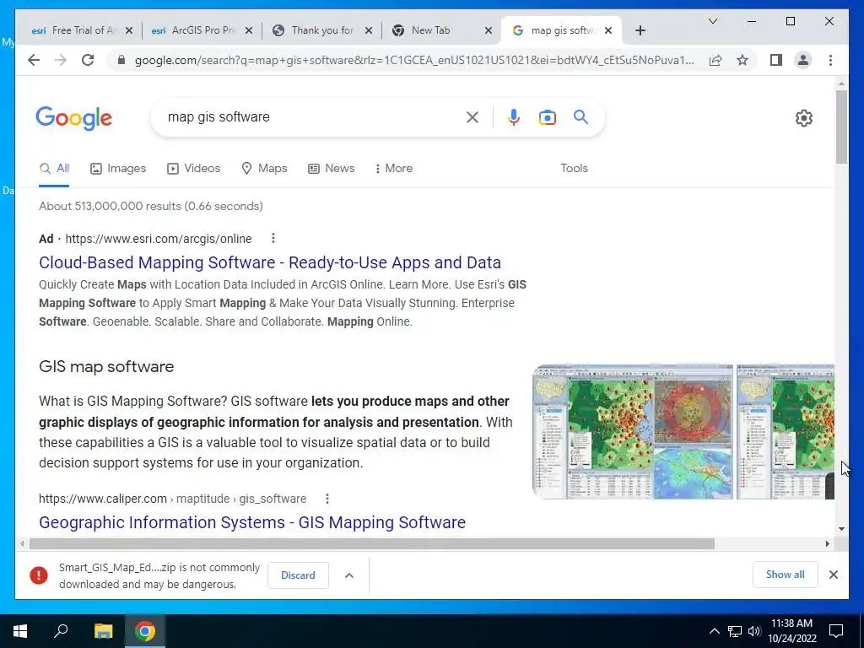864x648 pixels.
Task: Open the second GIS map screenshot thumbnail
Action: pyautogui.click(x=786, y=431)
